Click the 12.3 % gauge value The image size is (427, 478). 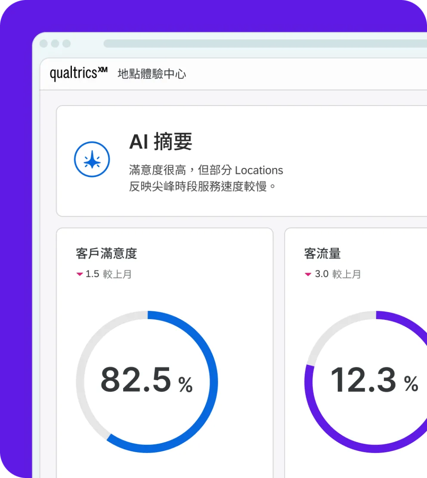[x=374, y=380]
